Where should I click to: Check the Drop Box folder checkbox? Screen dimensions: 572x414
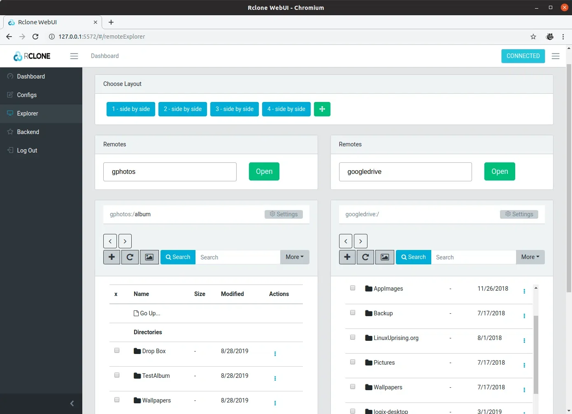tap(117, 350)
